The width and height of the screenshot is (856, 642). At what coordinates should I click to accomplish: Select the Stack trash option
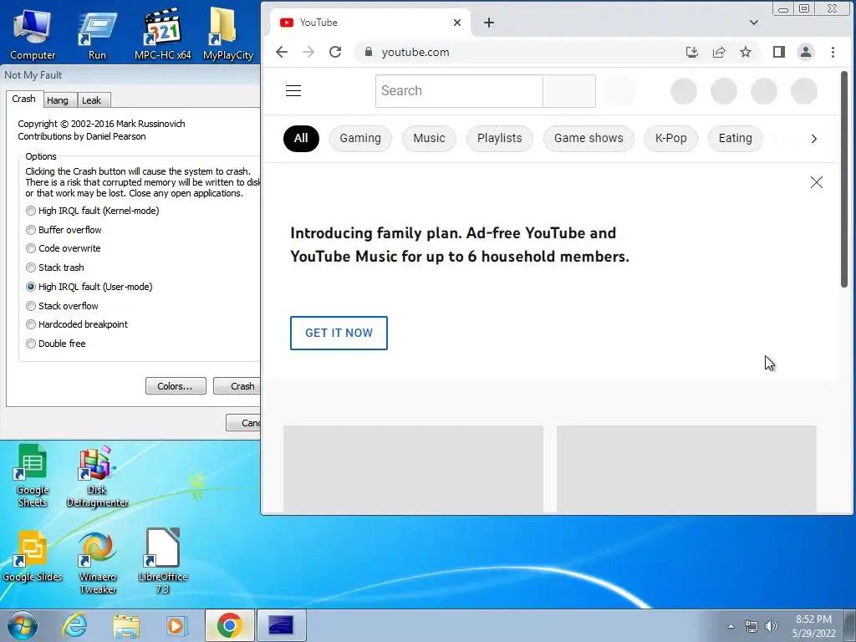(x=54, y=267)
